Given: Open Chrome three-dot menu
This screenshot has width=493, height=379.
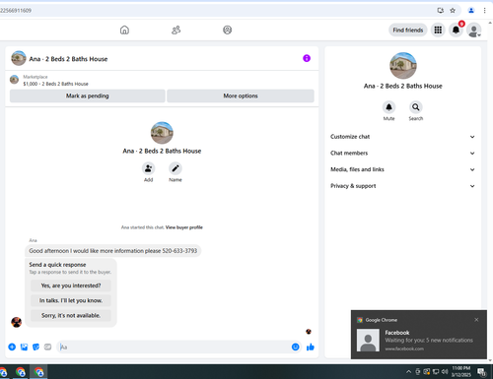Looking at the screenshot, I should 484,11.
